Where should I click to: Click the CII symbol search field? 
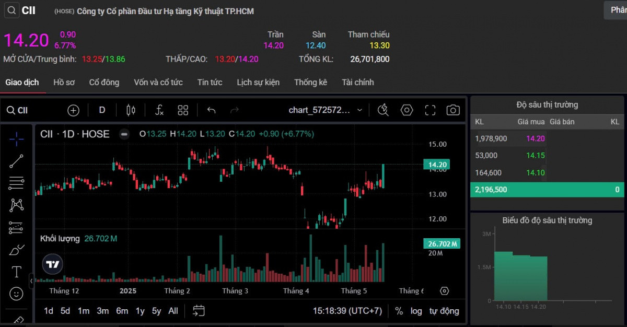18,110
